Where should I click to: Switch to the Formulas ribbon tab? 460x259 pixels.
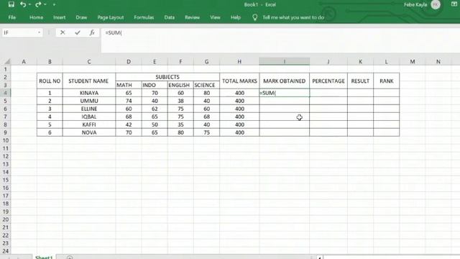pos(144,17)
